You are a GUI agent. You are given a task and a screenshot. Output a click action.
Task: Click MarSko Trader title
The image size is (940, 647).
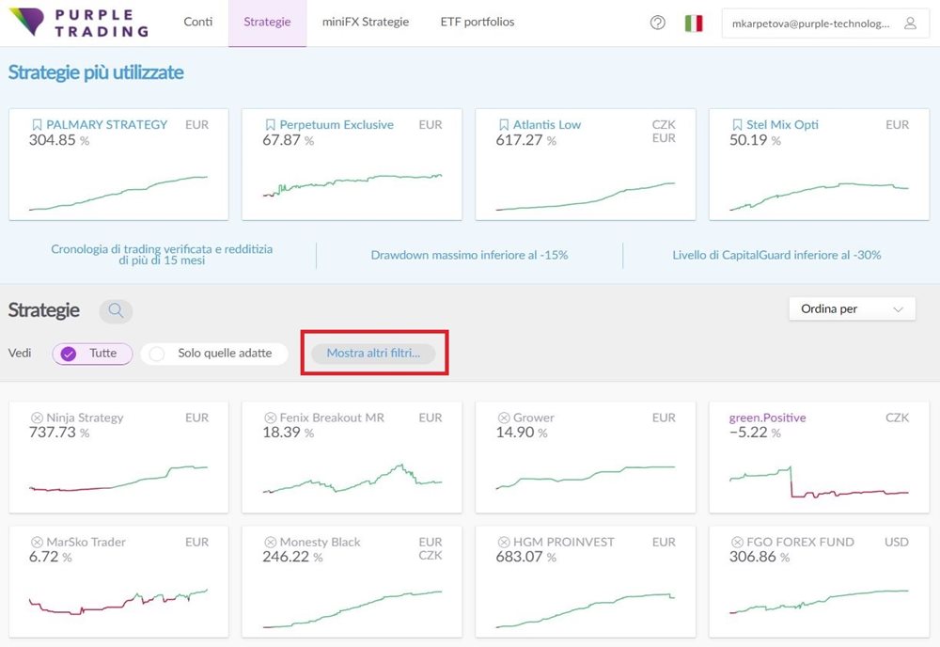pyautogui.click(x=86, y=542)
